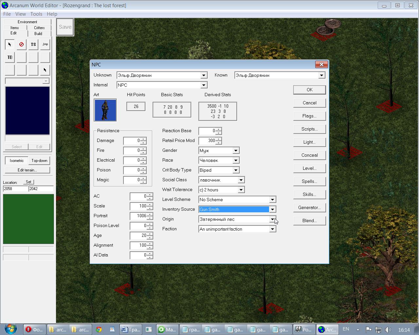This screenshot has height=335, width=419.
Task: Expand the Inventory Source dropdown
Action: pos(272,209)
